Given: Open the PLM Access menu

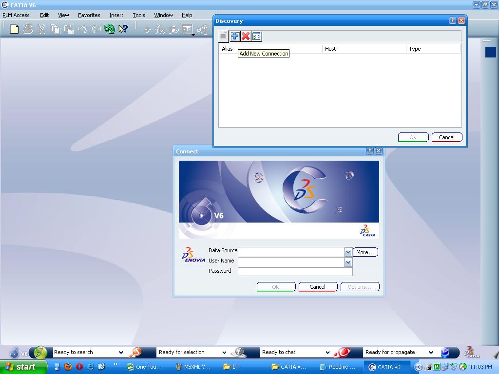Looking at the screenshot, I should [x=16, y=15].
